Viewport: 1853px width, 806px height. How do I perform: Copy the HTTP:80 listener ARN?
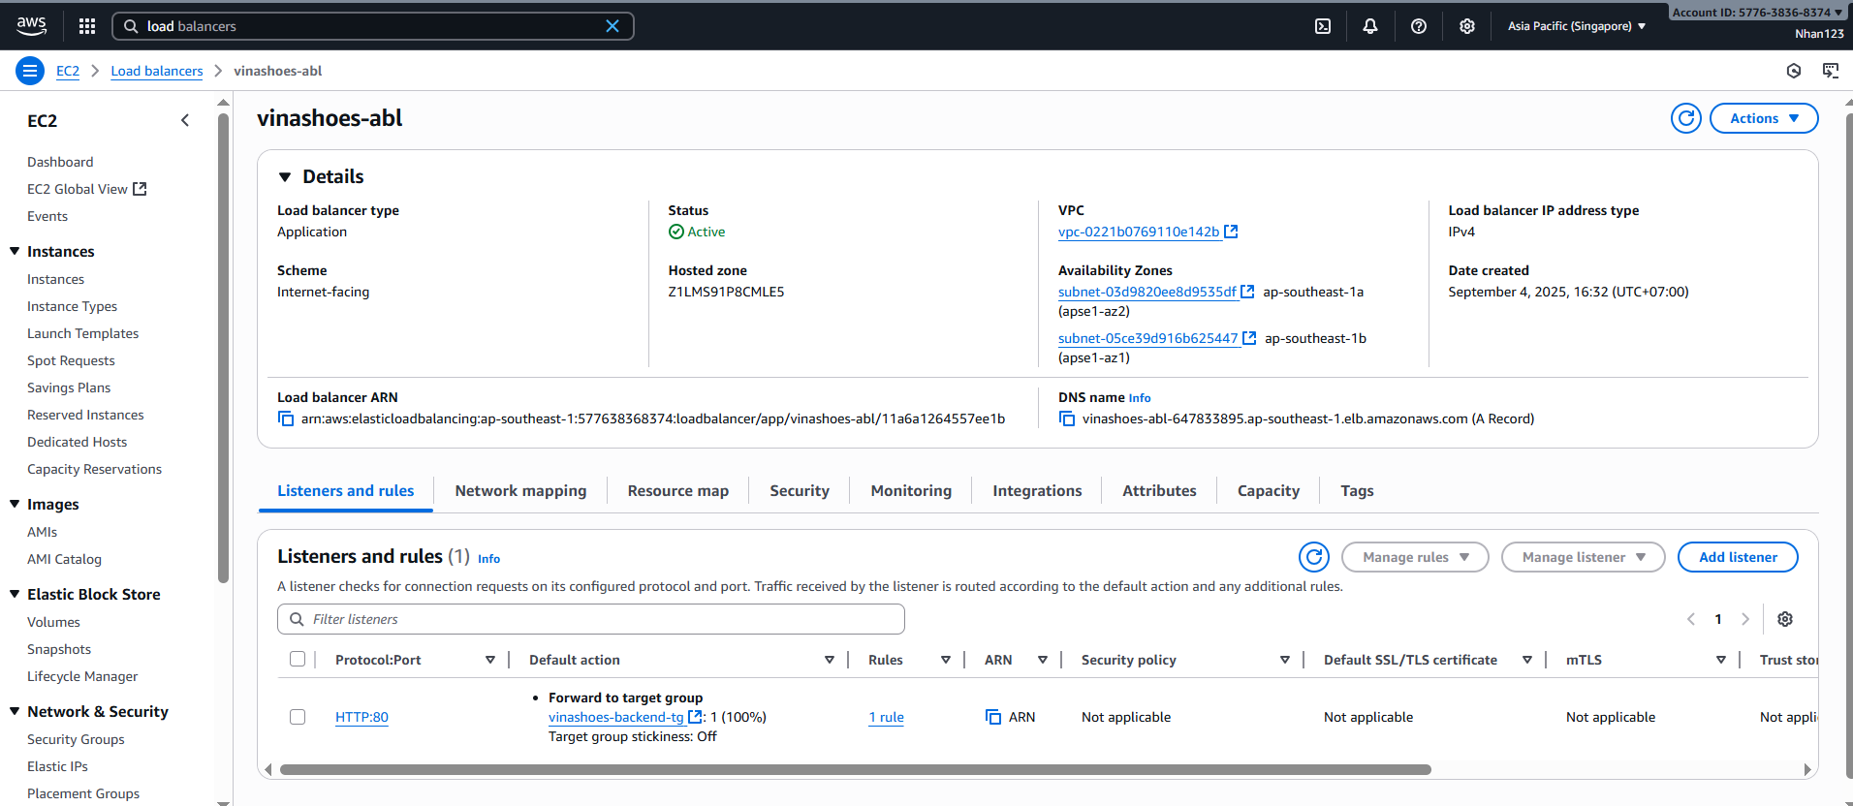tap(993, 717)
